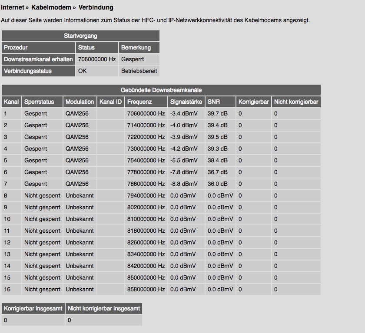365x333 pixels.
Task: Click the Sperrstatus column header
Action: pos(39,102)
